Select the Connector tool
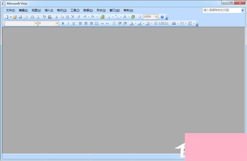This screenshot has width=247, height=161. click(117, 17)
